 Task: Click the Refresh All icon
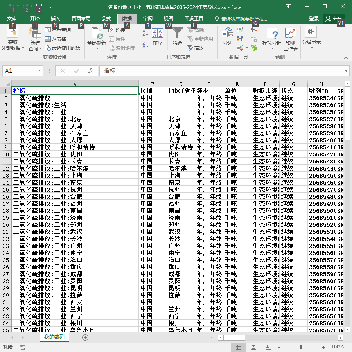[x=97, y=34]
